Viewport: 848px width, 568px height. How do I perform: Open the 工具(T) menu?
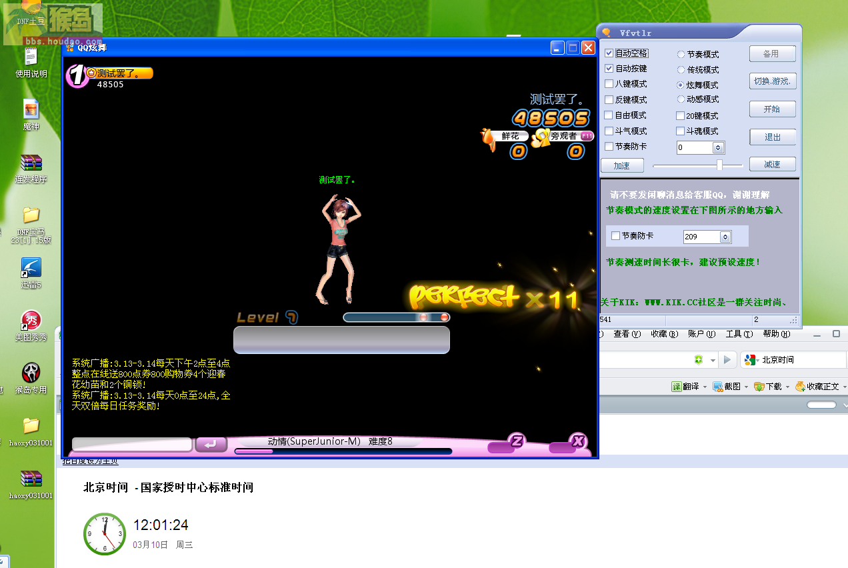click(x=739, y=334)
